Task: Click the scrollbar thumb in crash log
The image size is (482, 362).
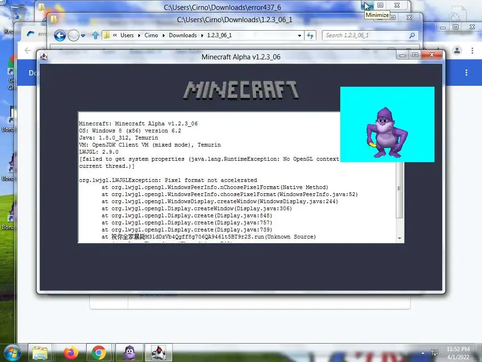Action: tap(399, 189)
